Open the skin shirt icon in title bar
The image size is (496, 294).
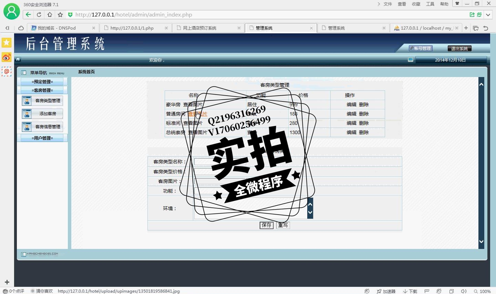[x=457, y=3]
